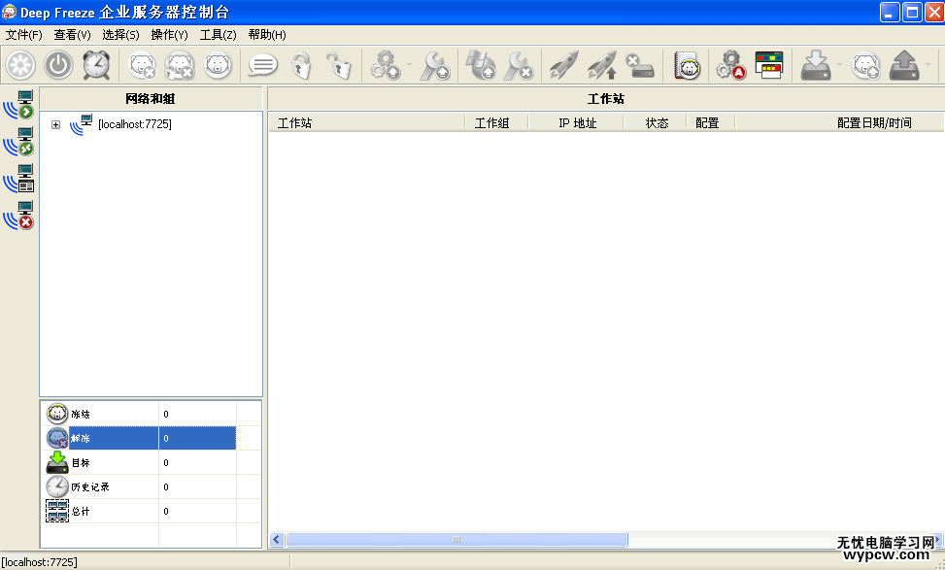Viewport: 945px width, 570px height.
Task: Click the 网络和组 panel header
Action: [x=151, y=98]
